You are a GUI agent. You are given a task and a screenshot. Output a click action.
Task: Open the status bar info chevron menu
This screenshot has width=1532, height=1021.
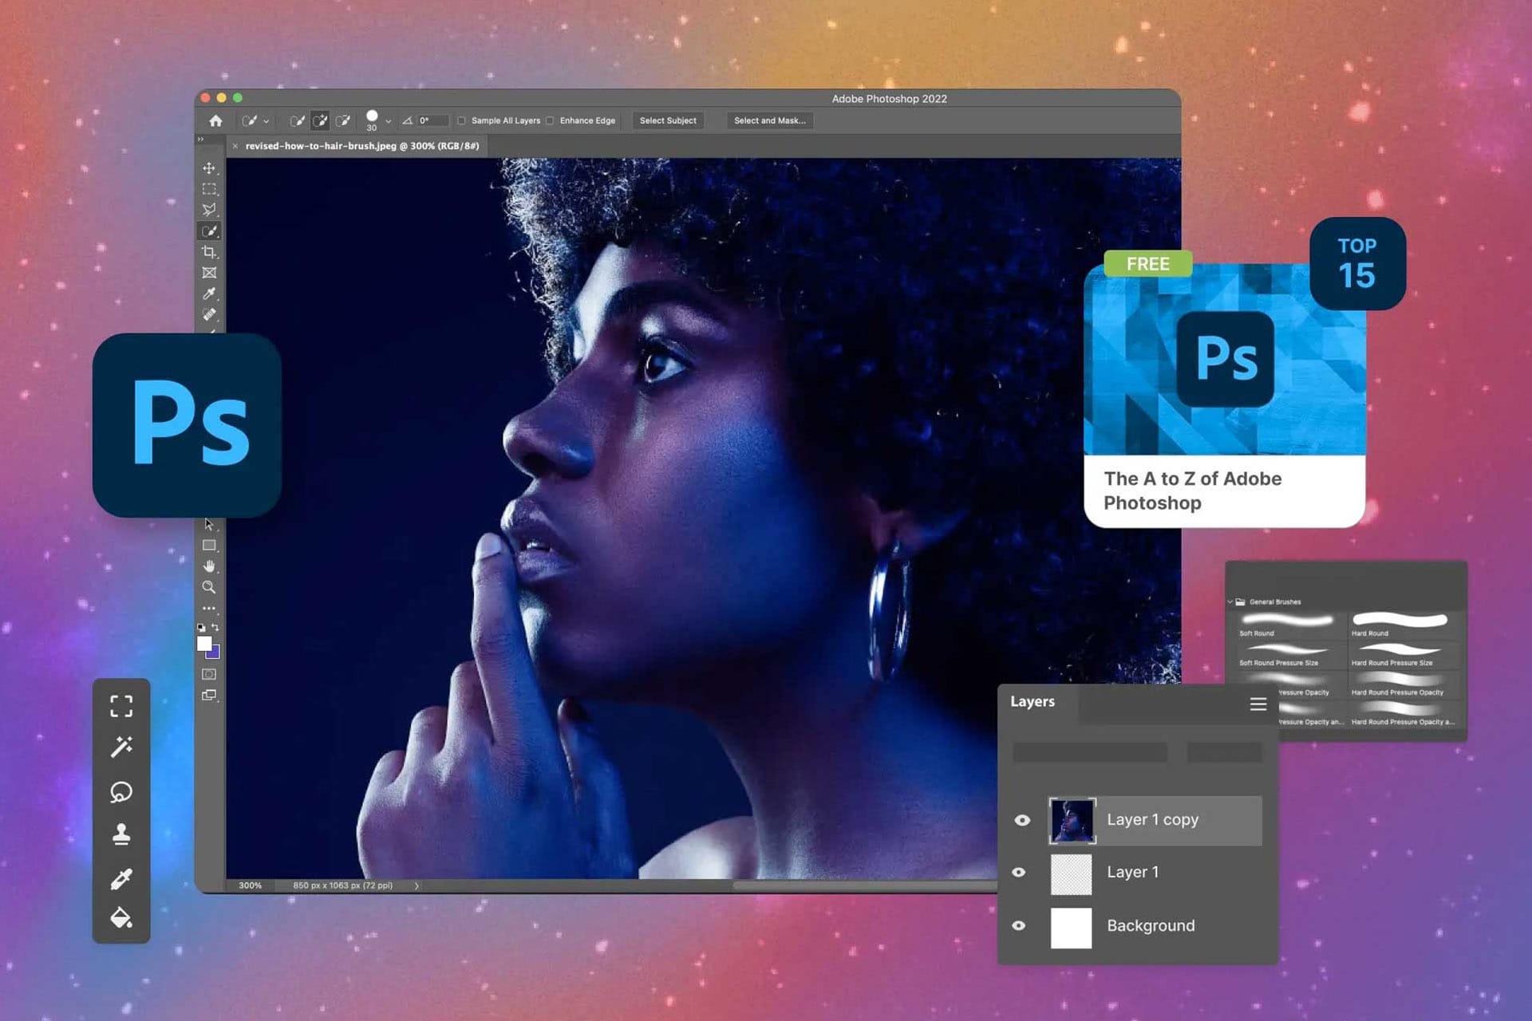click(x=417, y=885)
